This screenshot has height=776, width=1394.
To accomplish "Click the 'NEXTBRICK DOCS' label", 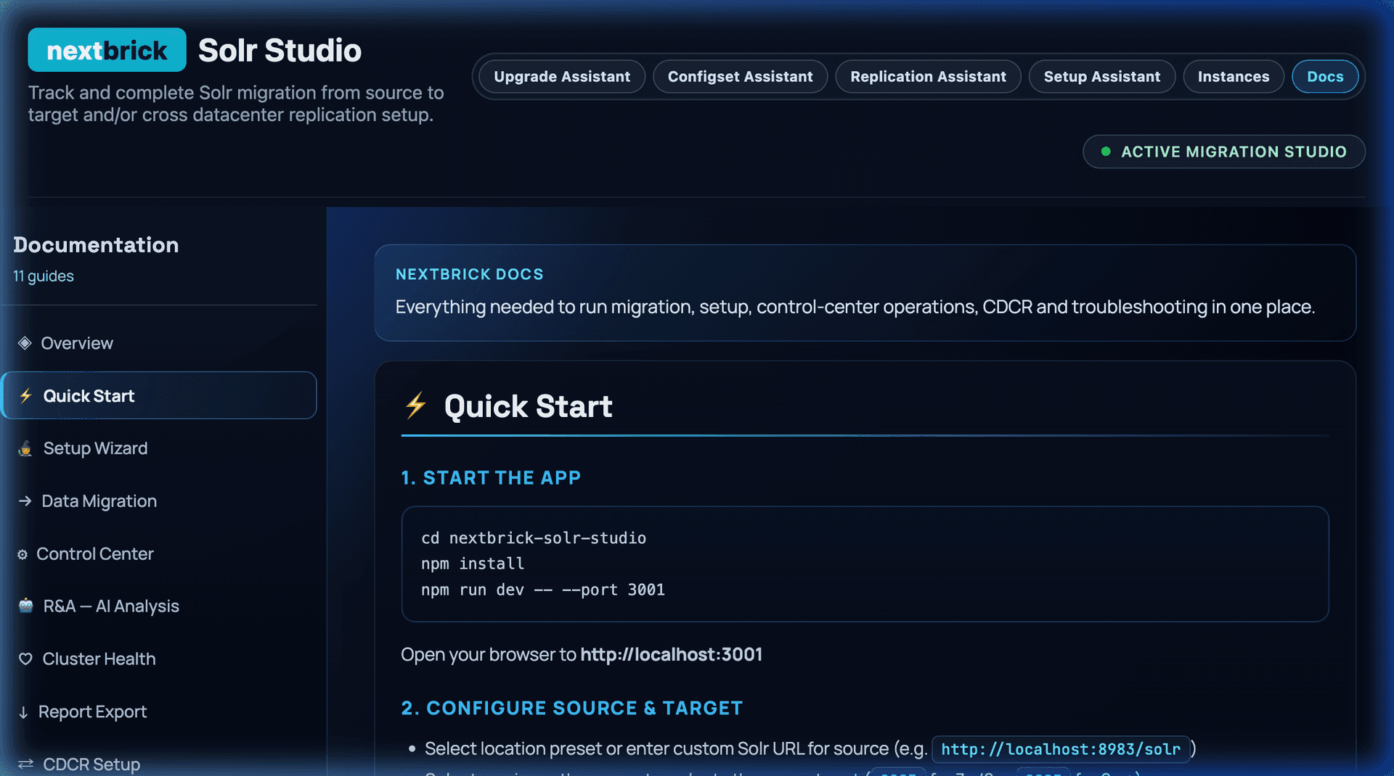I will 469,274.
